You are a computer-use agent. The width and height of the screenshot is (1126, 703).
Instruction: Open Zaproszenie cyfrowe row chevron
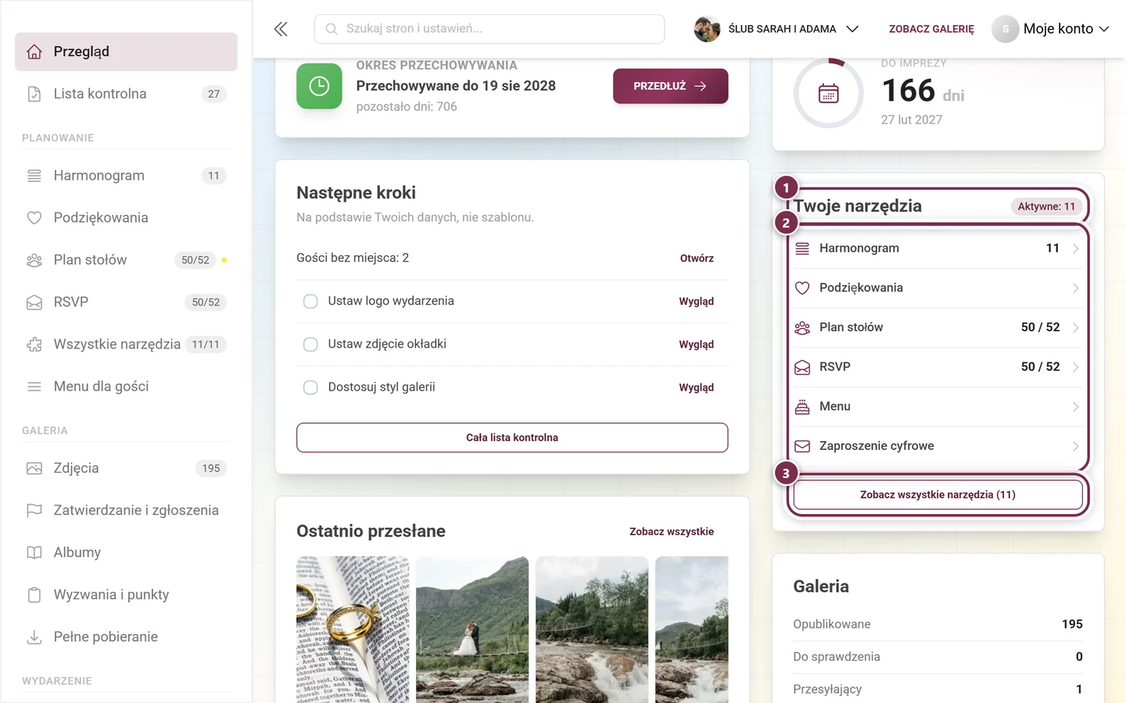[1076, 446]
